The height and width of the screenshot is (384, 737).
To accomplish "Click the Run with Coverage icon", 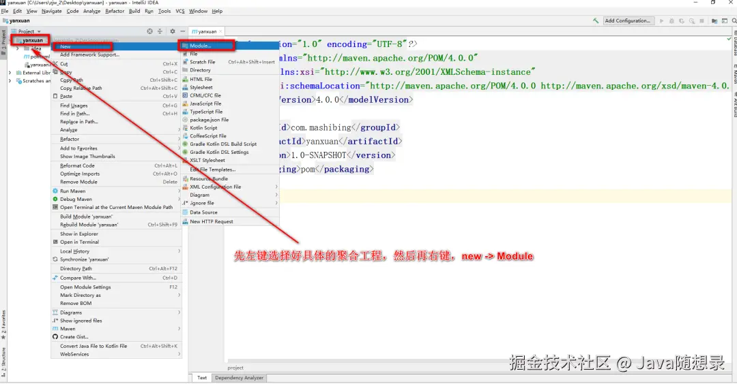I will point(682,20).
